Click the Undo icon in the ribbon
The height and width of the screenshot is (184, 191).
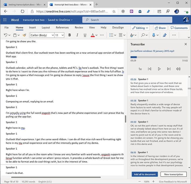(x=5, y=35)
